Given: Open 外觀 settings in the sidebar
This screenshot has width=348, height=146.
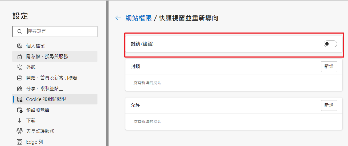Looking at the screenshot, I should coord(31,67).
